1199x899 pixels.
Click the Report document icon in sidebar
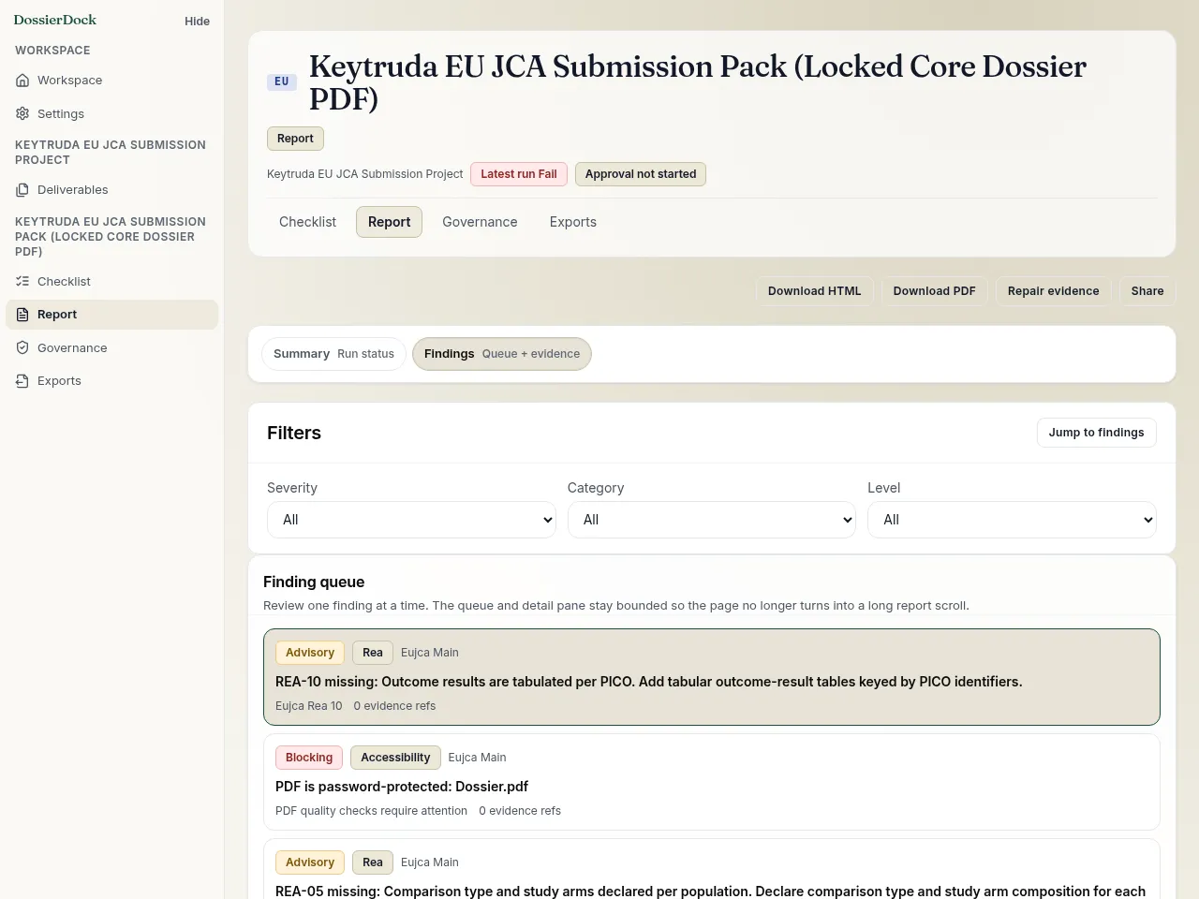click(x=22, y=315)
